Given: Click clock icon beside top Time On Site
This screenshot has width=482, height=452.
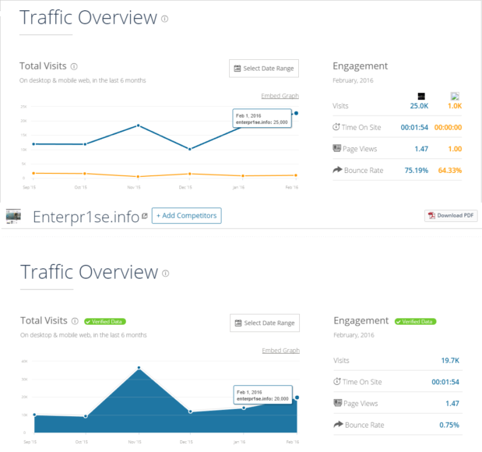Looking at the screenshot, I should click(x=336, y=127).
